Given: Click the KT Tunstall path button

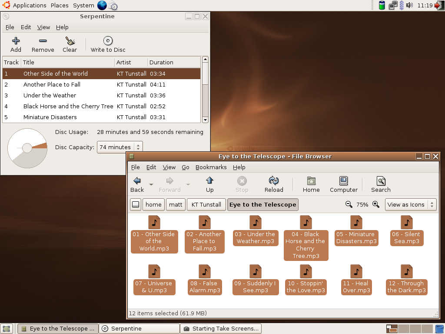Looking at the screenshot, I should 206,204.
